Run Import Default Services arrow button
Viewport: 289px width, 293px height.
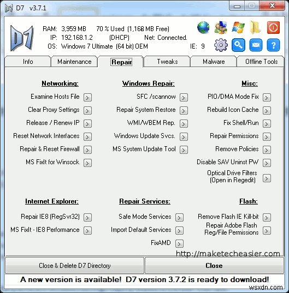coord(179,230)
